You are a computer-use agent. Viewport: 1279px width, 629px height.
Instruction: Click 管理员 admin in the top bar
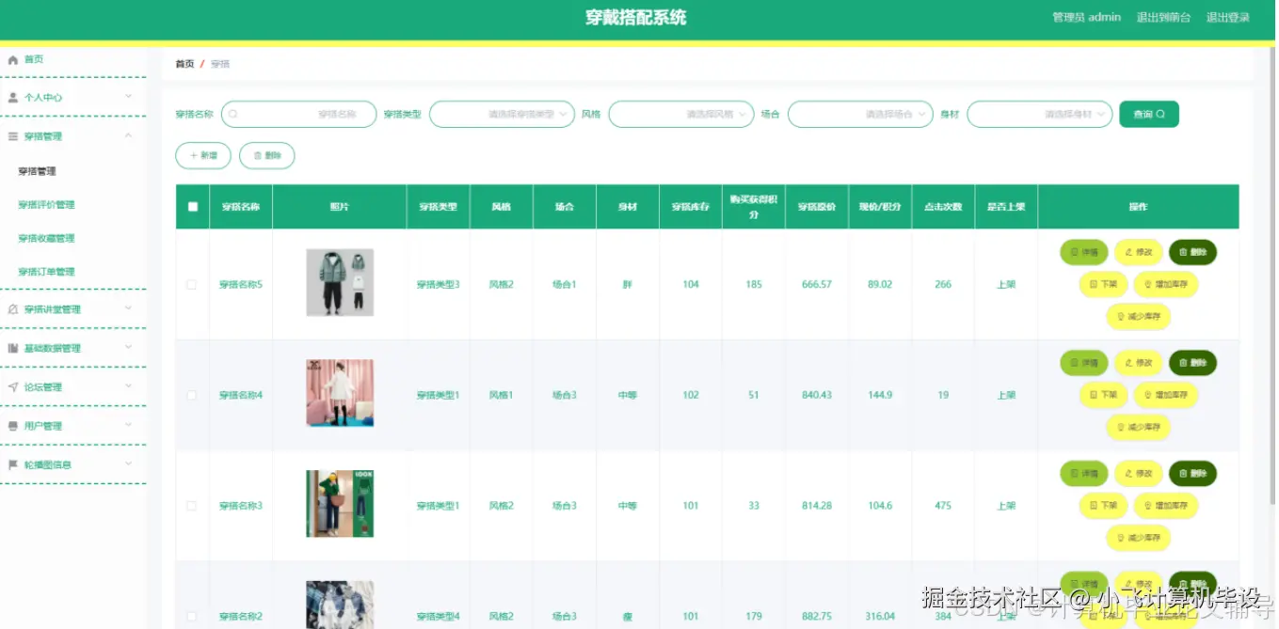click(1086, 17)
